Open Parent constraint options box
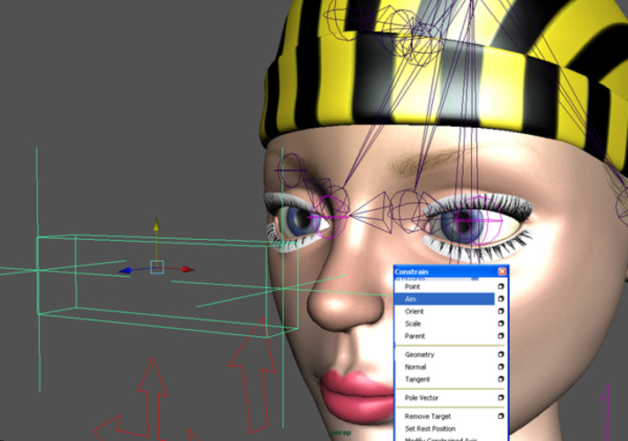The height and width of the screenshot is (441, 628). 501,336
